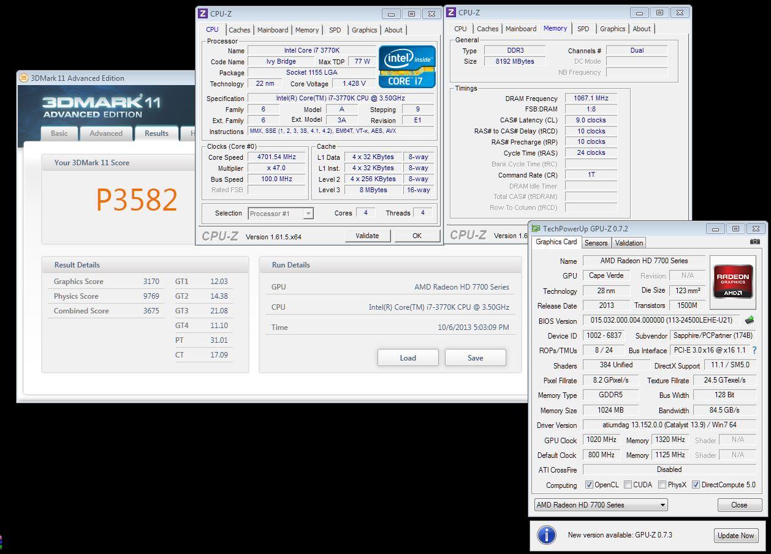Click the Core Voltage value 1.428 V
771x554 pixels.
[354, 84]
